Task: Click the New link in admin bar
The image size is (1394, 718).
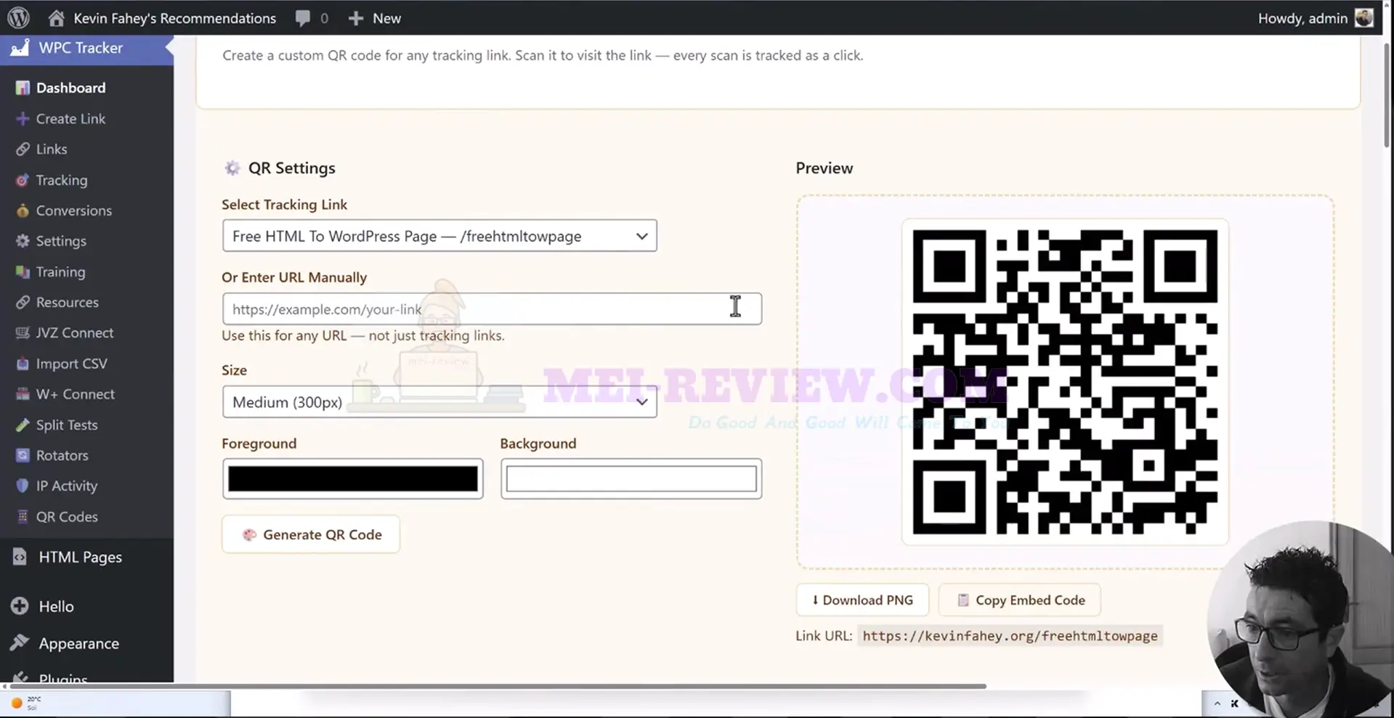Action: point(386,18)
